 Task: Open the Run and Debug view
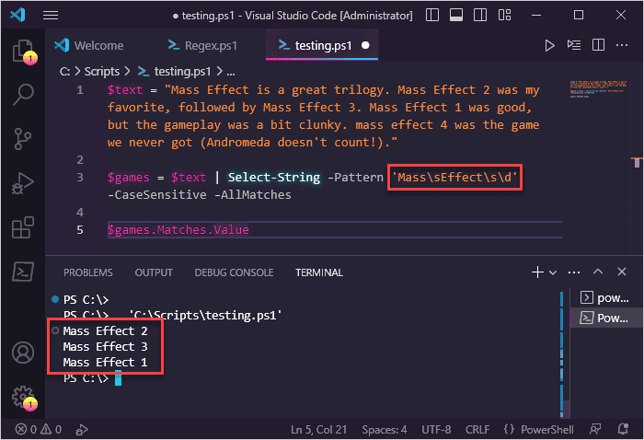(x=23, y=183)
